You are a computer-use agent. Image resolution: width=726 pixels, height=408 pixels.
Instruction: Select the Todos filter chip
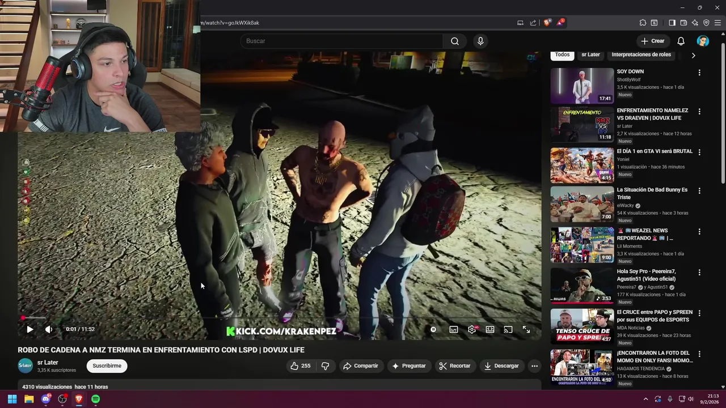tap(562, 55)
